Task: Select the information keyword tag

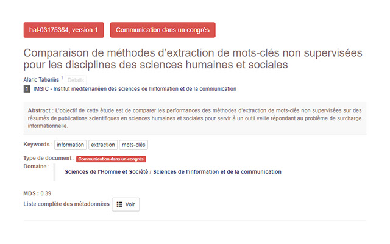Action: (x=71, y=145)
